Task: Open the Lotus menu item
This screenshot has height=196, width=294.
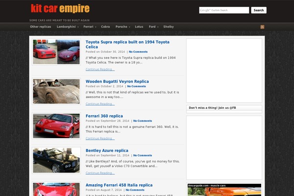Action: tap(139, 26)
